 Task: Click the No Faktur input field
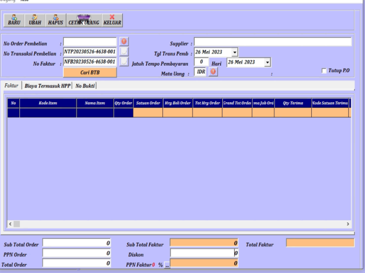tap(90, 62)
